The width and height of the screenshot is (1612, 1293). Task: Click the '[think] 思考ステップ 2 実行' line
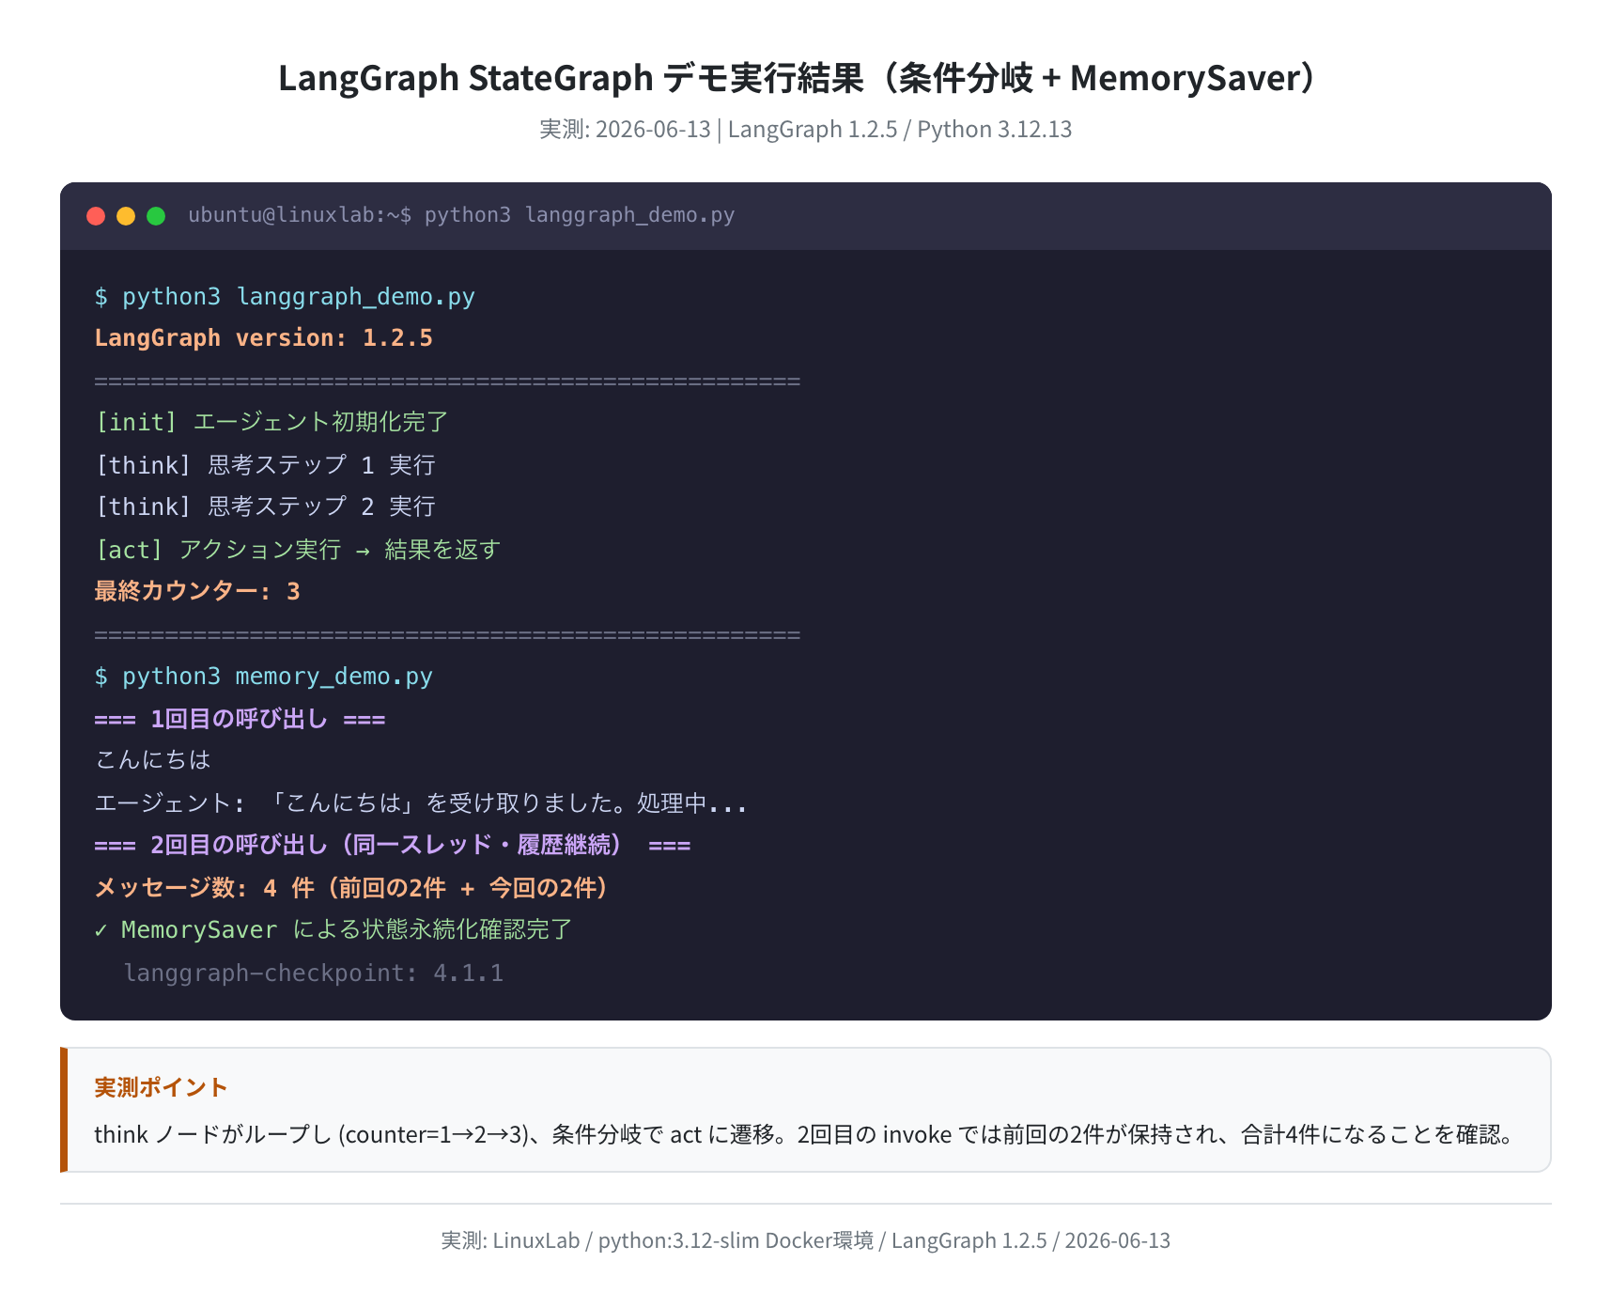265,507
